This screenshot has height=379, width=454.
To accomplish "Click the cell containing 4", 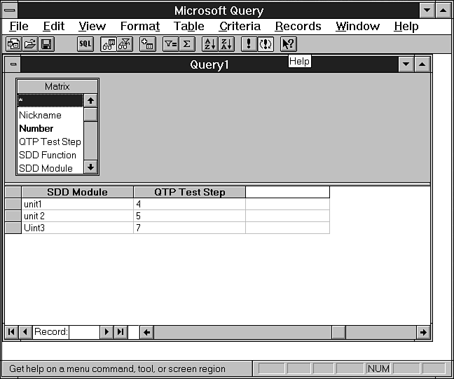I will (x=190, y=204).
